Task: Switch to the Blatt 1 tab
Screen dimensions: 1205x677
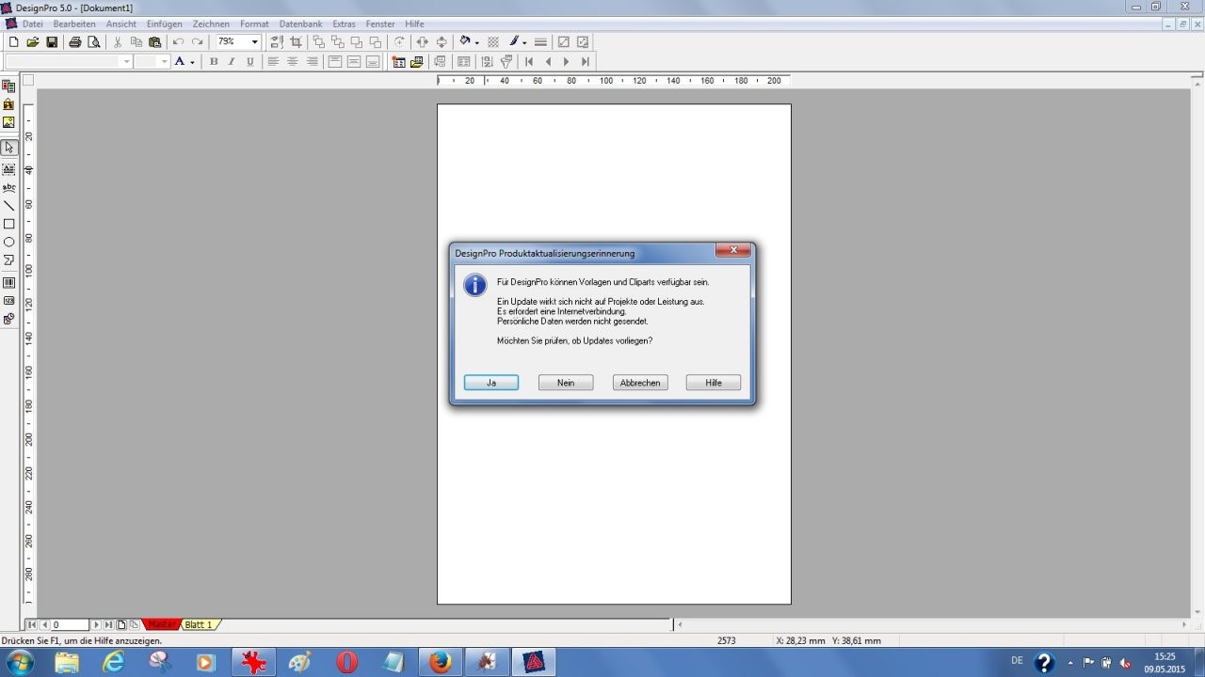Action: pyautogui.click(x=199, y=624)
